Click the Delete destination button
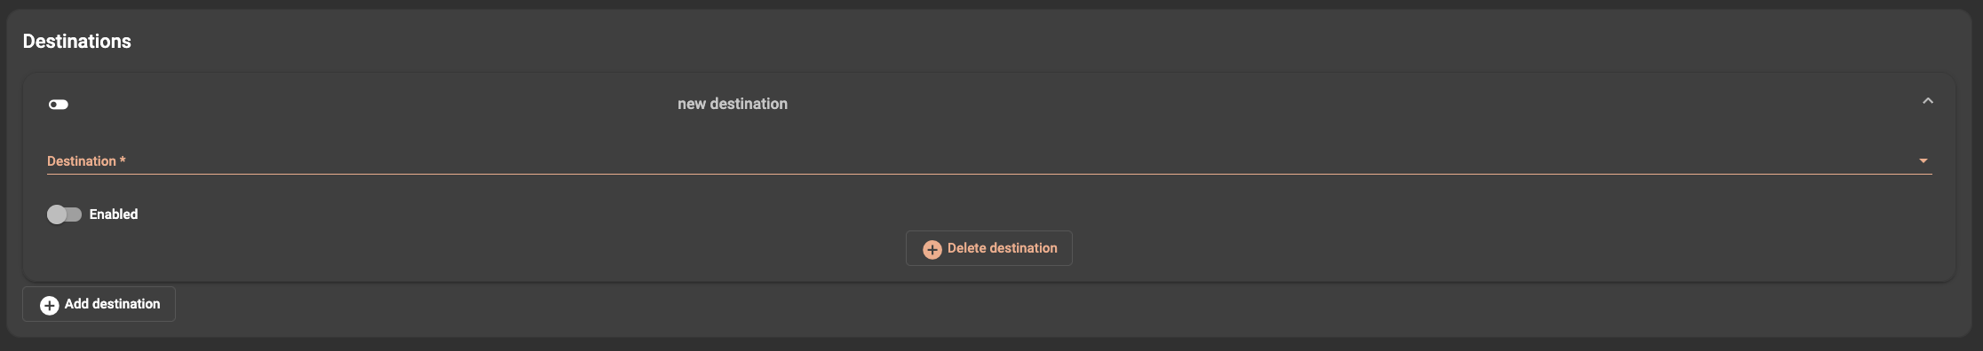The image size is (1983, 351). coord(988,248)
